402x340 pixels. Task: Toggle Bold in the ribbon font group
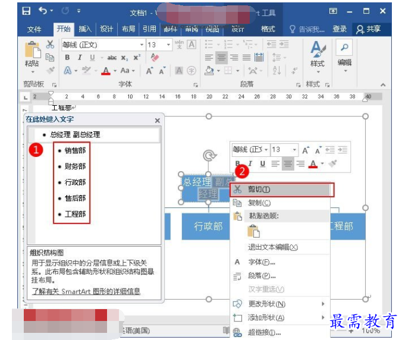[67, 58]
